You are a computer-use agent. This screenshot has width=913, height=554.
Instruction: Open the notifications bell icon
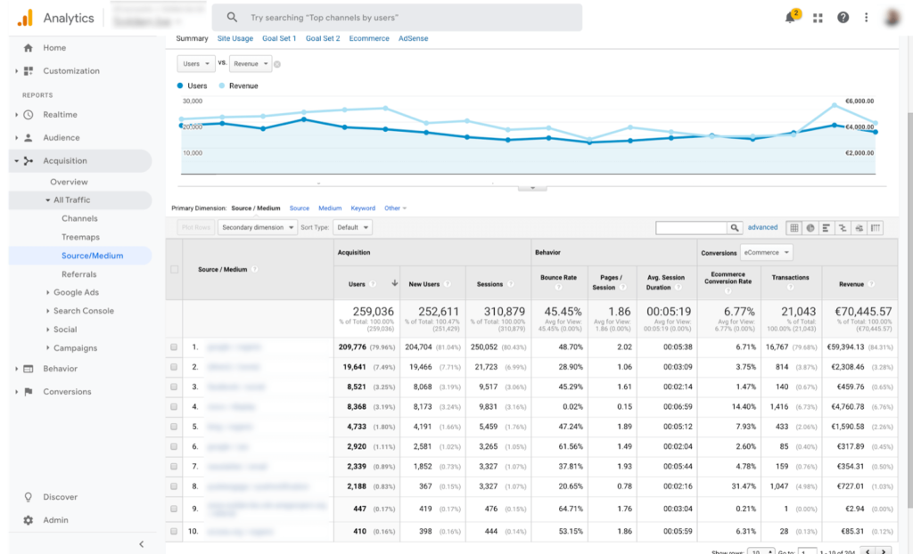point(790,18)
